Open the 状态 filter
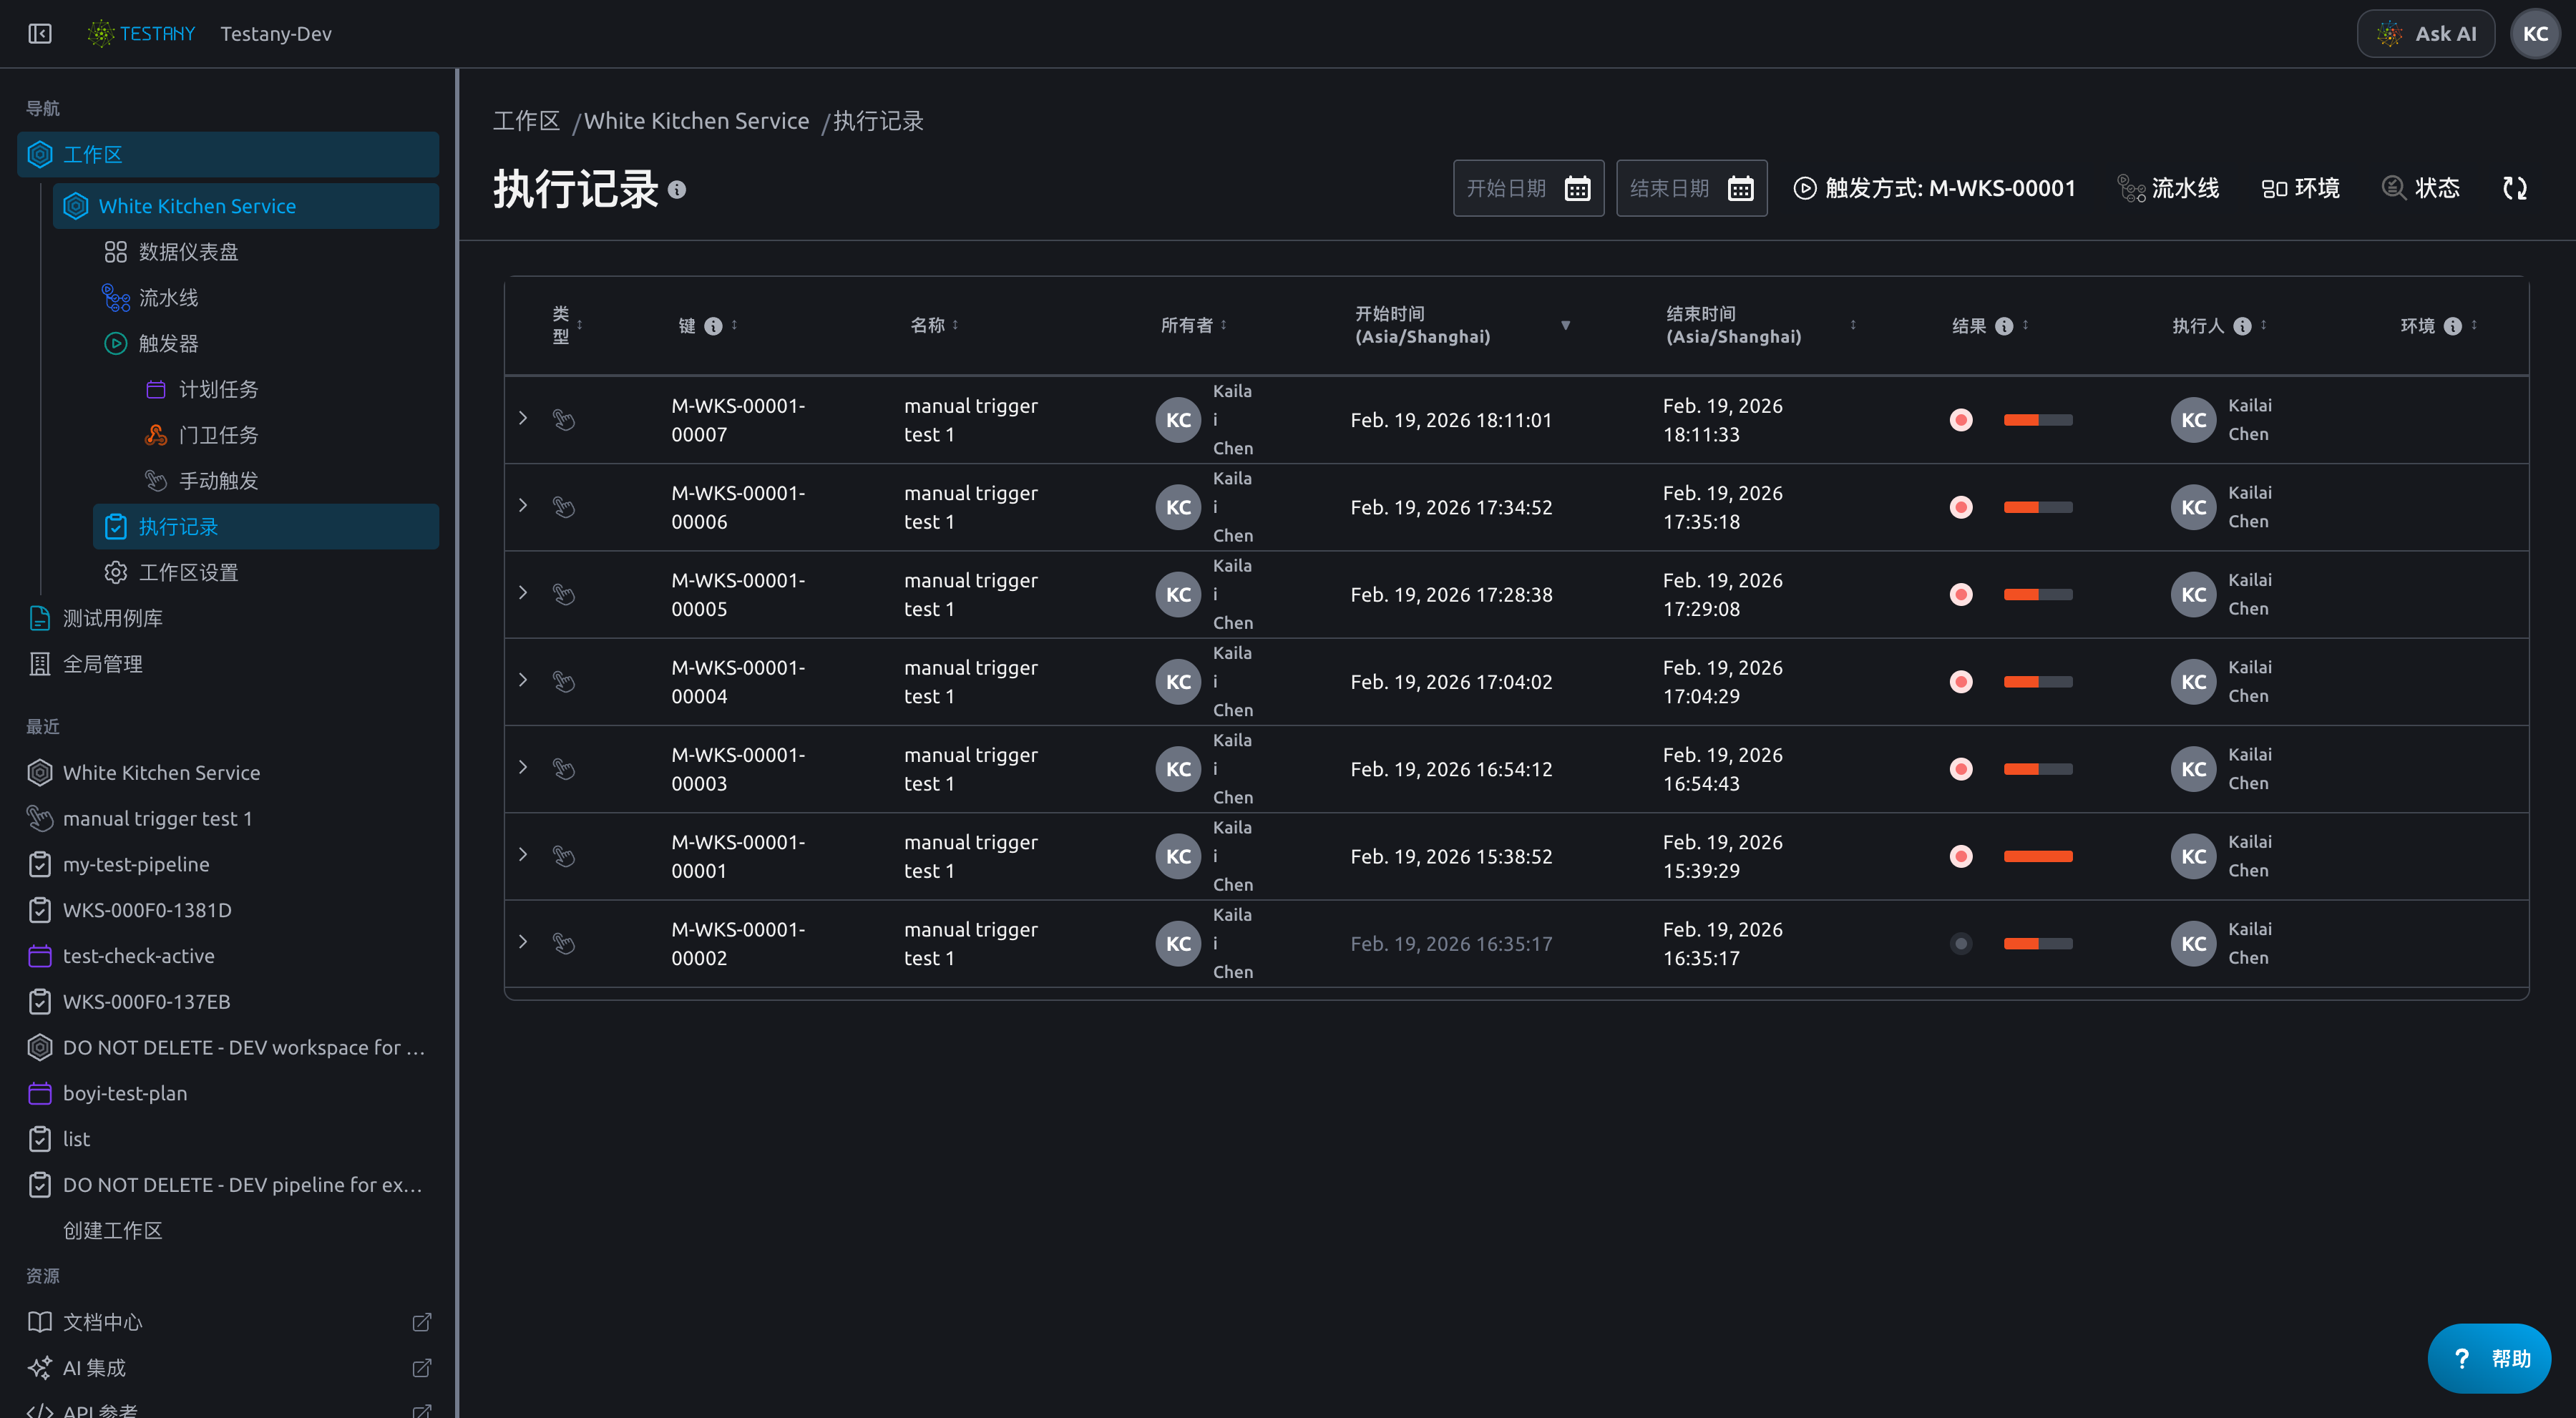 click(2421, 188)
